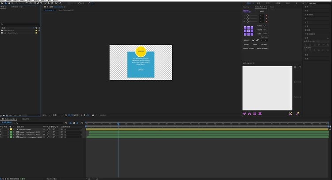Click the delete trash icon in quick-express
The image size is (332, 180).
click(x=295, y=67)
